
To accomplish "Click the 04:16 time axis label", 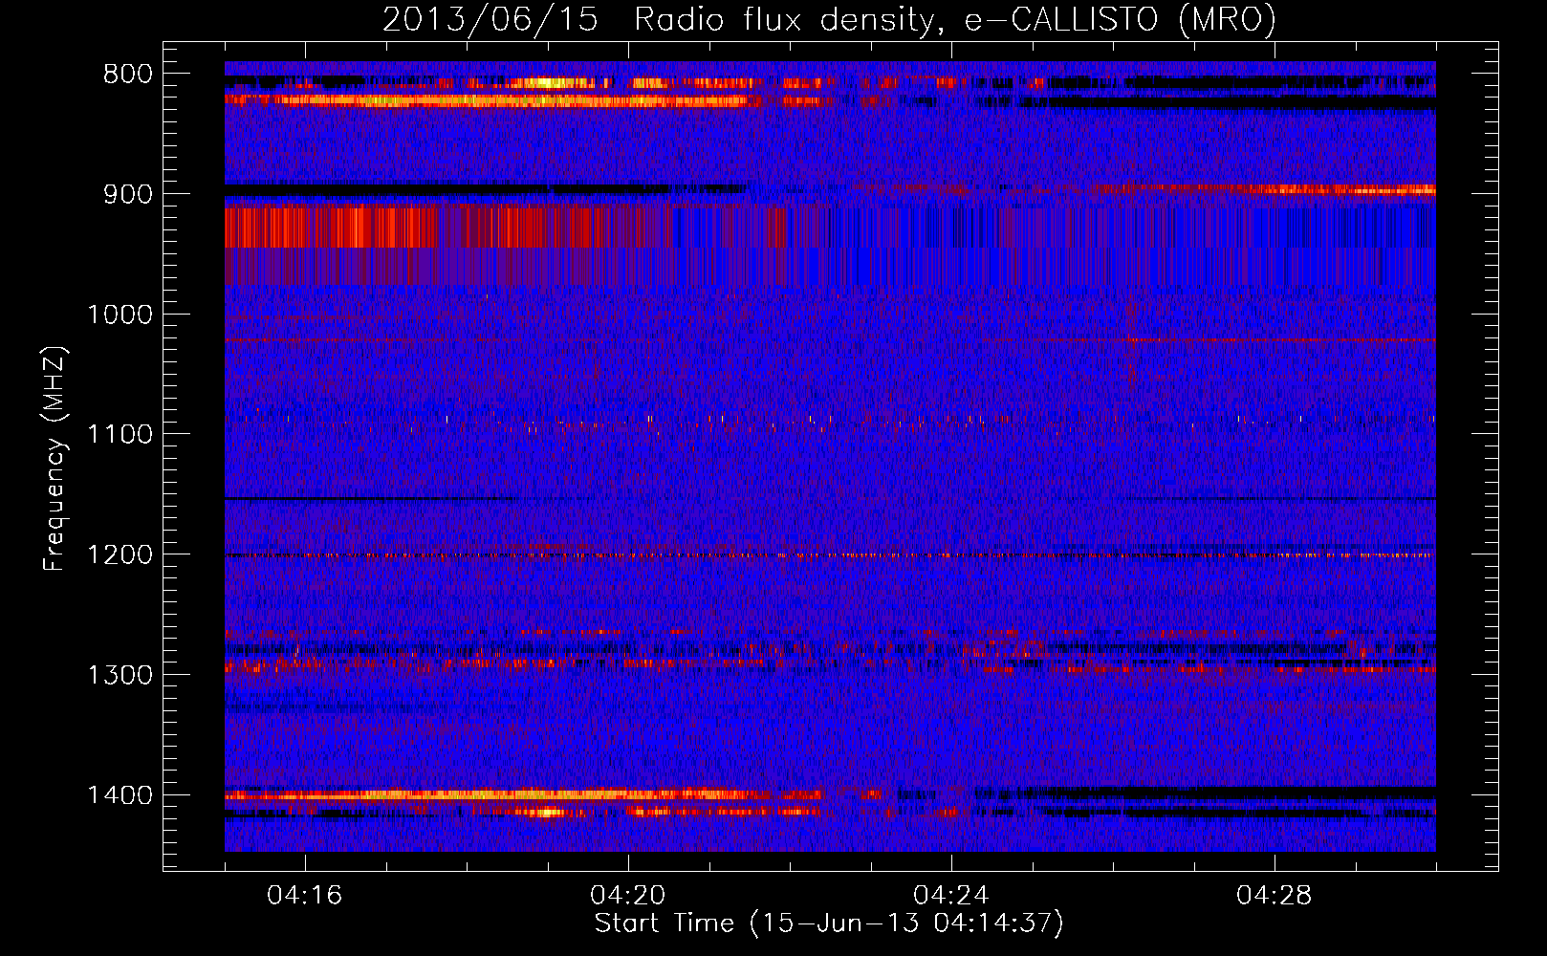I will pos(305,896).
